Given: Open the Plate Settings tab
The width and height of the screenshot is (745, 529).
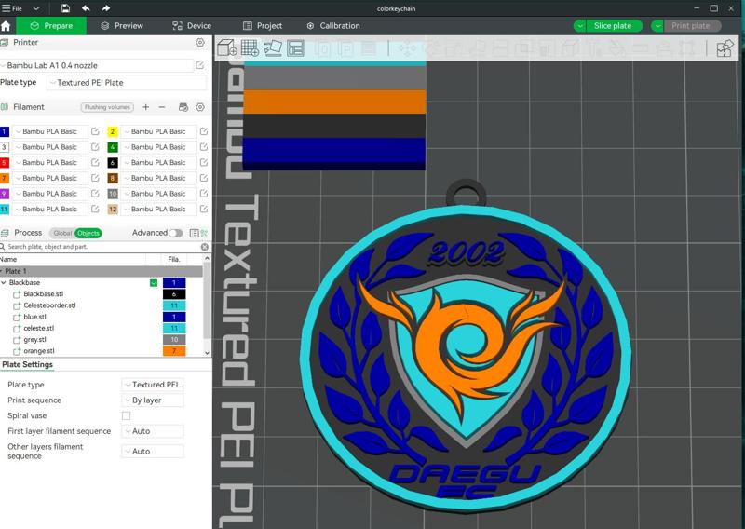Looking at the screenshot, I should coord(28,364).
